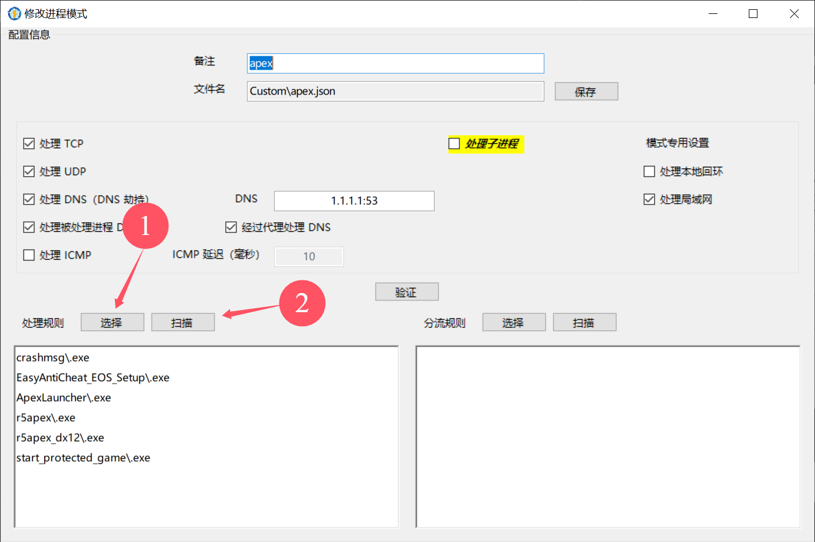Click 扫描 button for 分流规则
Image resolution: width=815 pixels, height=542 pixels.
[584, 323]
